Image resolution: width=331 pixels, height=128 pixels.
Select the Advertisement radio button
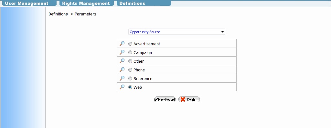130,44
